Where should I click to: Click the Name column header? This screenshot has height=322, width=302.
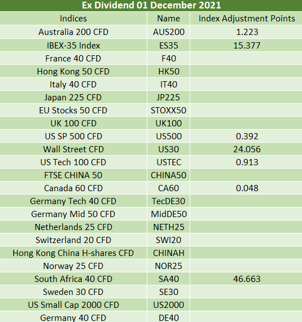pos(168,19)
